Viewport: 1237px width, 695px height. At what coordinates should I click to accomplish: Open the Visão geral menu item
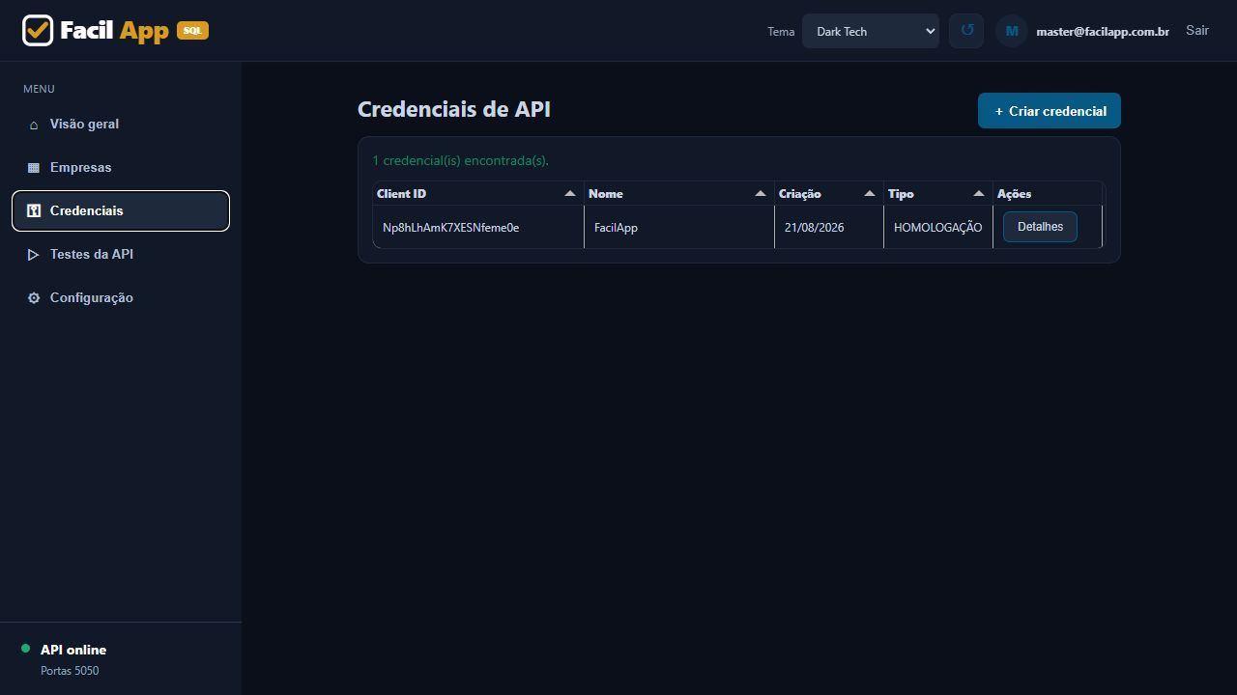(x=121, y=125)
